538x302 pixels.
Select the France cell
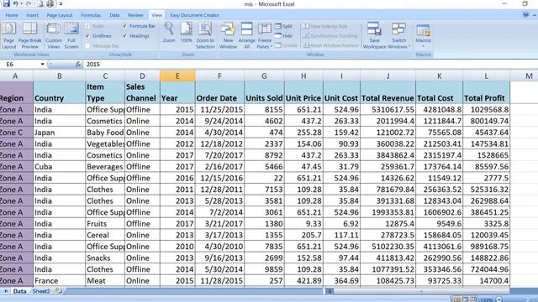tap(60, 281)
